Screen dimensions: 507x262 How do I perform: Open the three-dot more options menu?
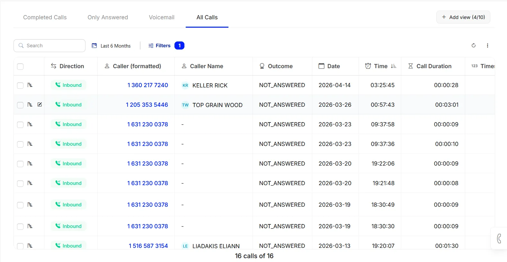pos(487,45)
